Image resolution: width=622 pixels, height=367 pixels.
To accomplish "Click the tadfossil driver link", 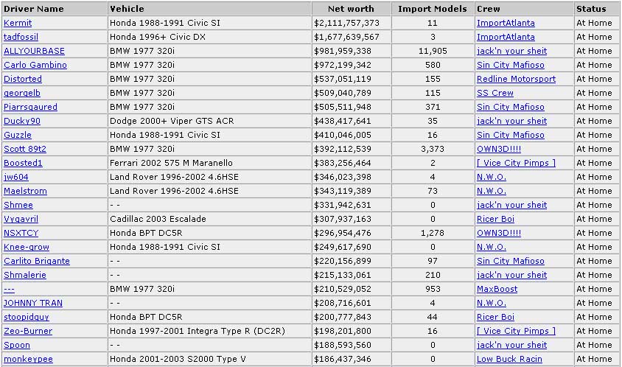I will pos(21,37).
